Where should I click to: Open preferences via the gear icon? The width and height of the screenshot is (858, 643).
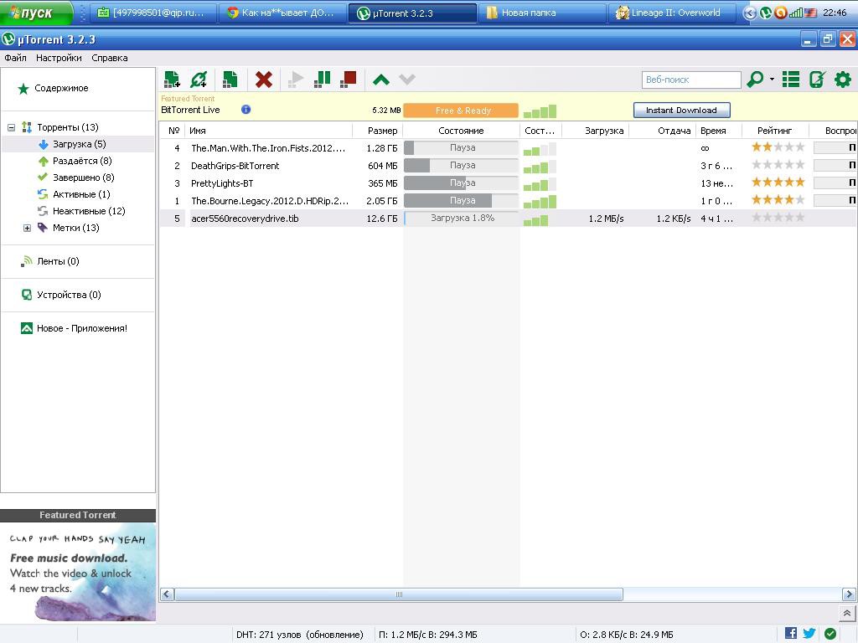[843, 80]
